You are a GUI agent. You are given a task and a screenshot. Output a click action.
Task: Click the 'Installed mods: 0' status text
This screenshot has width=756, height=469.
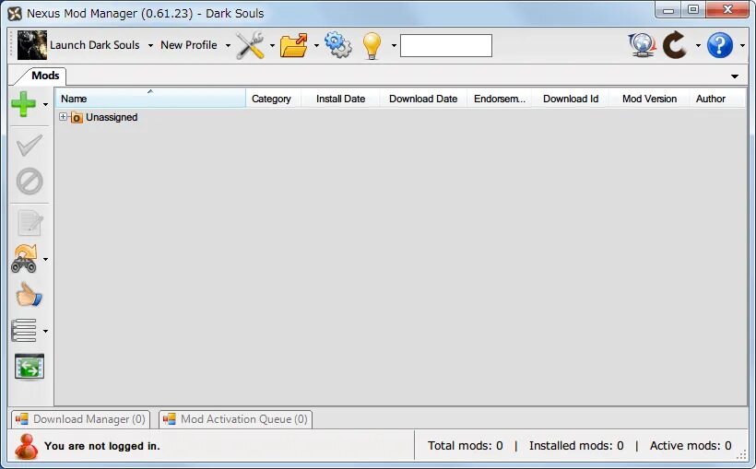click(x=576, y=446)
